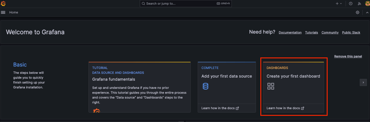Show next setup steps arrow

point(363,82)
